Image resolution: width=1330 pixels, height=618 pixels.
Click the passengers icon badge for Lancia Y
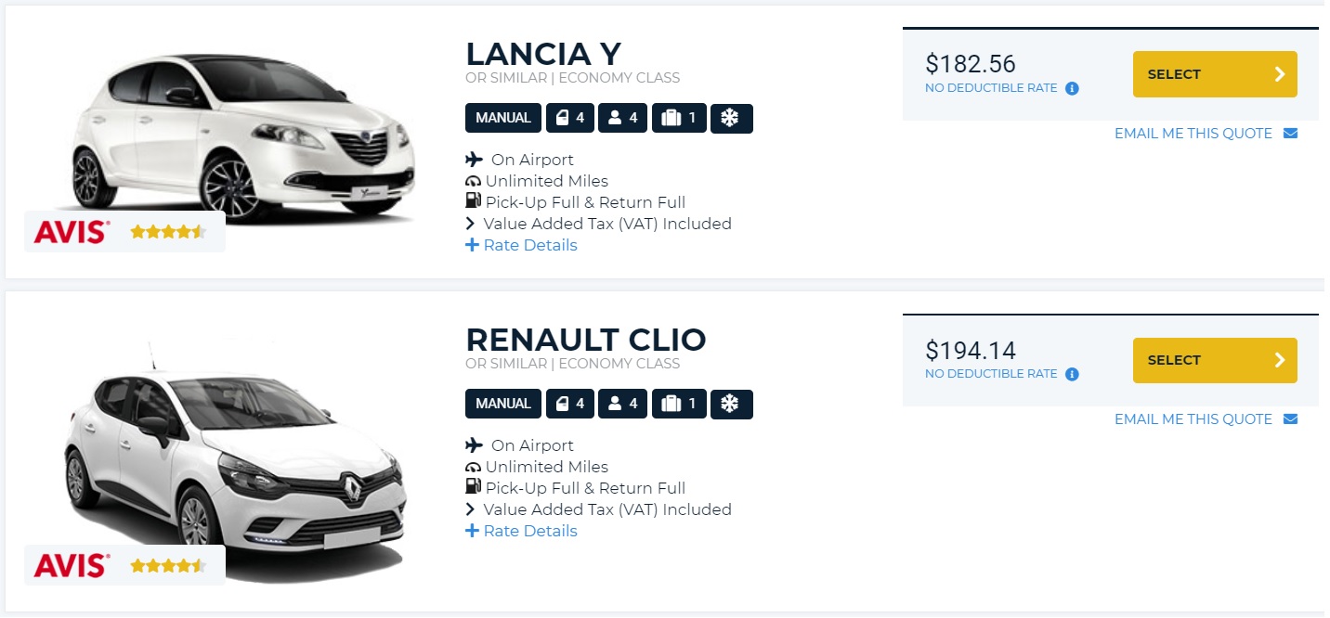(622, 119)
